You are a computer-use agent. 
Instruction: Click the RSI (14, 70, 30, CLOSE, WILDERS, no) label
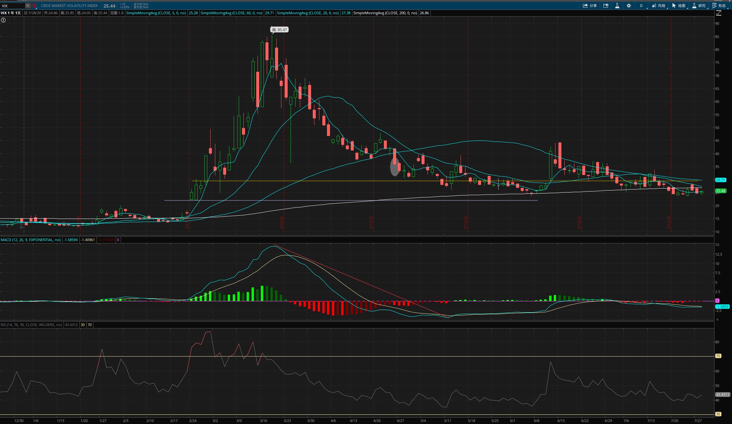click(31, 325)
